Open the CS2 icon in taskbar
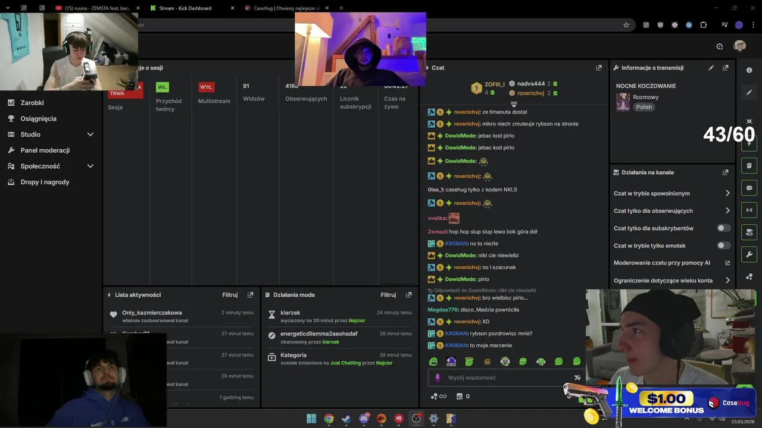The width and height of the screenshot is (762, 428). (451, 418)
